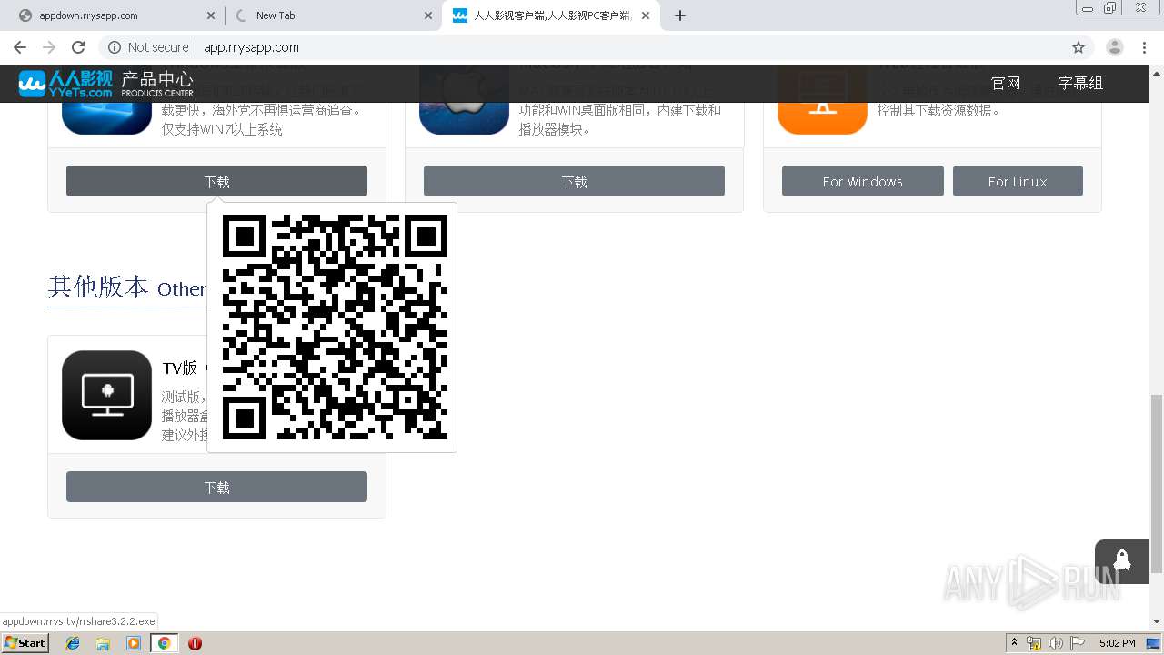This screenshot has height=655, width=1164.
Task: Click the 5:02 PM taskbar clock
Action: pos(1117,643)
